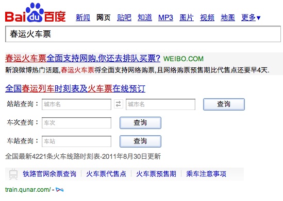The width and height of the screenshot is (283, 201).
Task: Click 查询 button for 车次查询
Action: point(140,123)
